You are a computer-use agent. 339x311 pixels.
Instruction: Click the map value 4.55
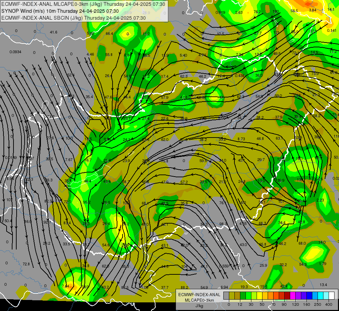[x=243, y=224]
